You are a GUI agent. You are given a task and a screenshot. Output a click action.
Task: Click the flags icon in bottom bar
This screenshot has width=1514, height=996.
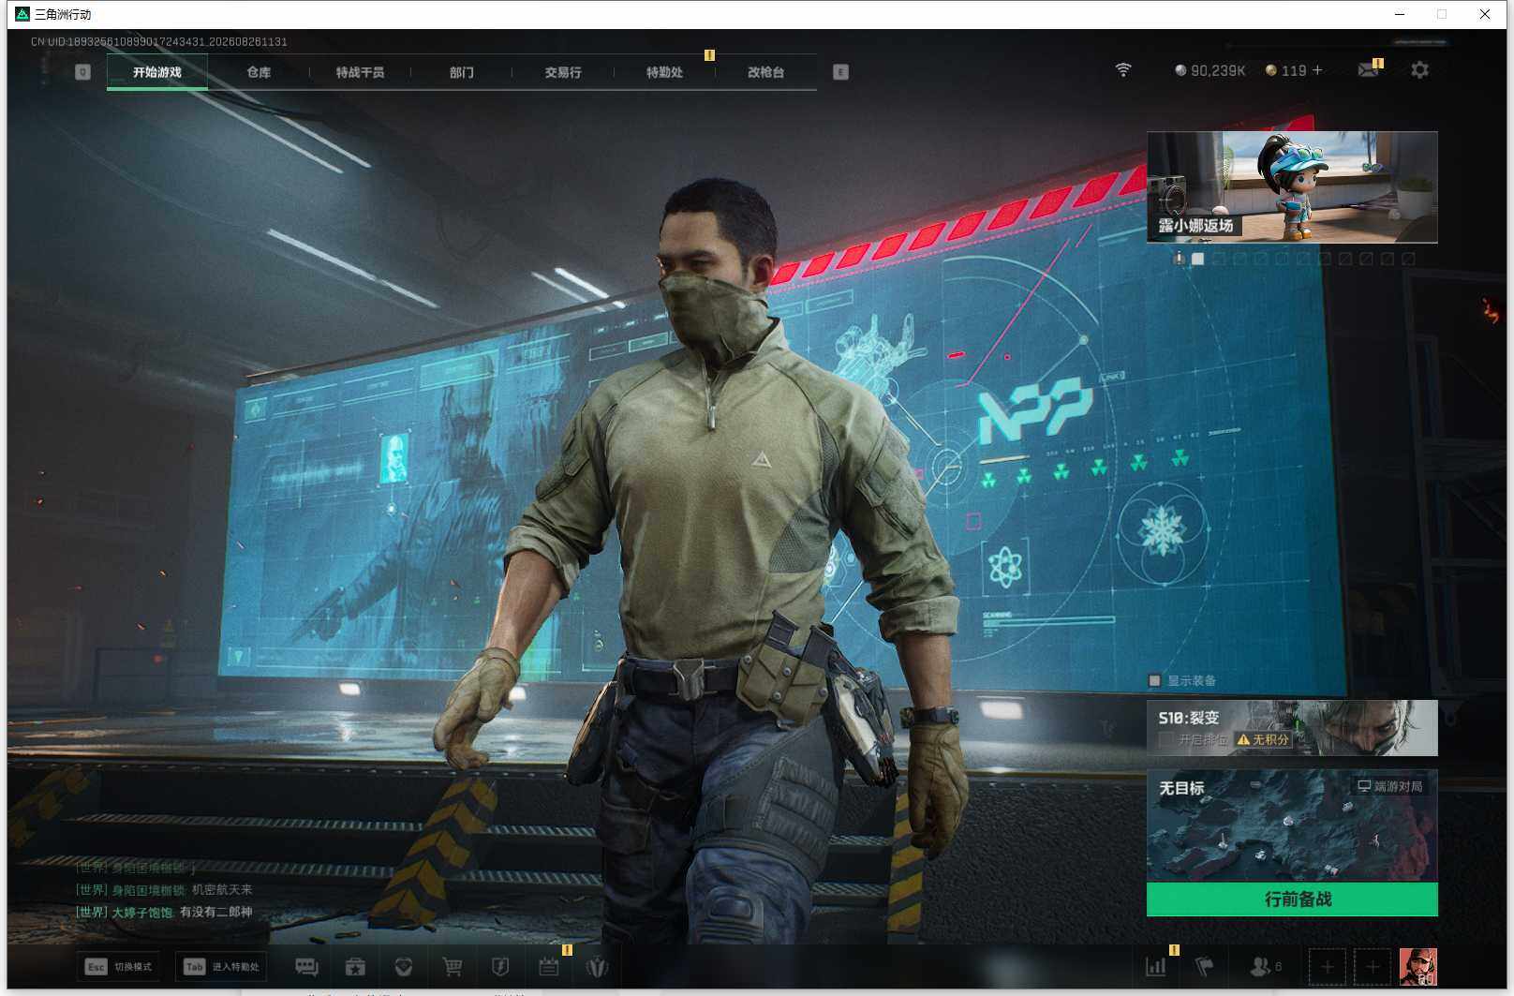pos(1205,966)
